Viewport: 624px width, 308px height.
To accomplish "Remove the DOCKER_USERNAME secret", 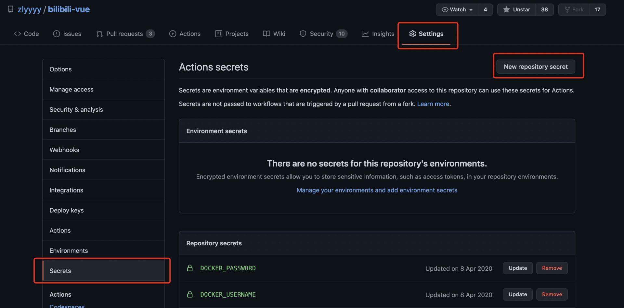I will pyautogui.click(x=552, y=294).
